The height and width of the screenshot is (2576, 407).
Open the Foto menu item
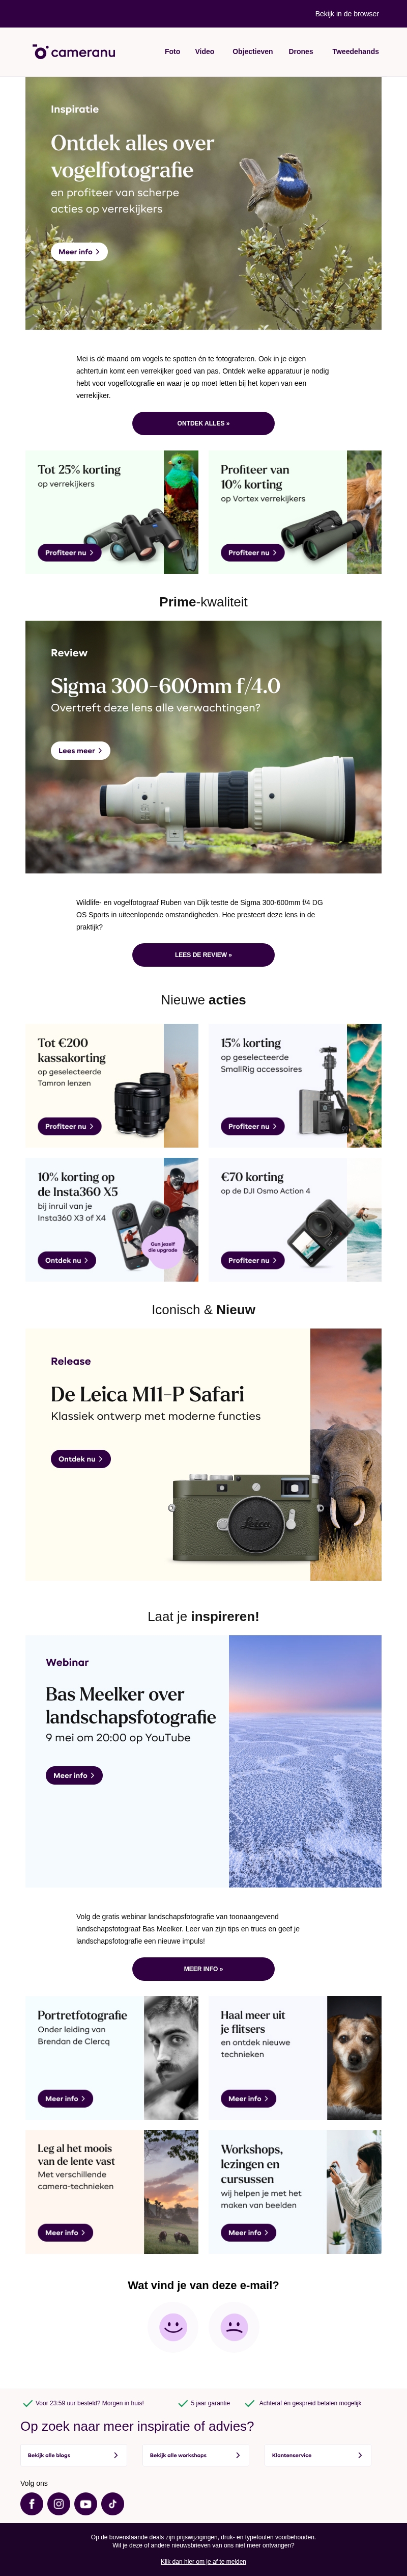172,51
